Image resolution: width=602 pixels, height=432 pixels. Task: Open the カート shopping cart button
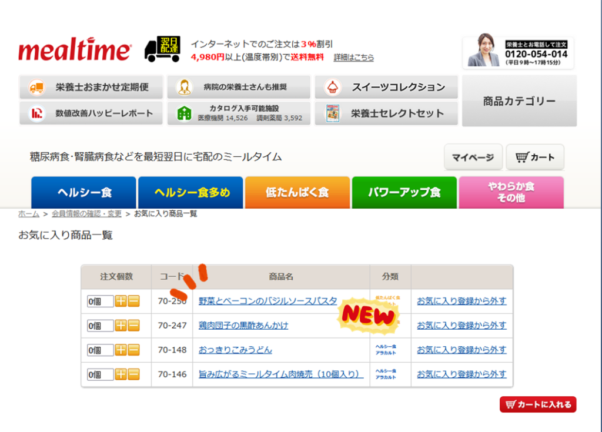[535, 157]
